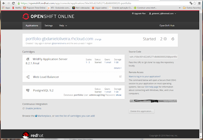This screenshot has height=140, width=203.
Task: Expand the Help menu
Action: click(x=63, y=25)
